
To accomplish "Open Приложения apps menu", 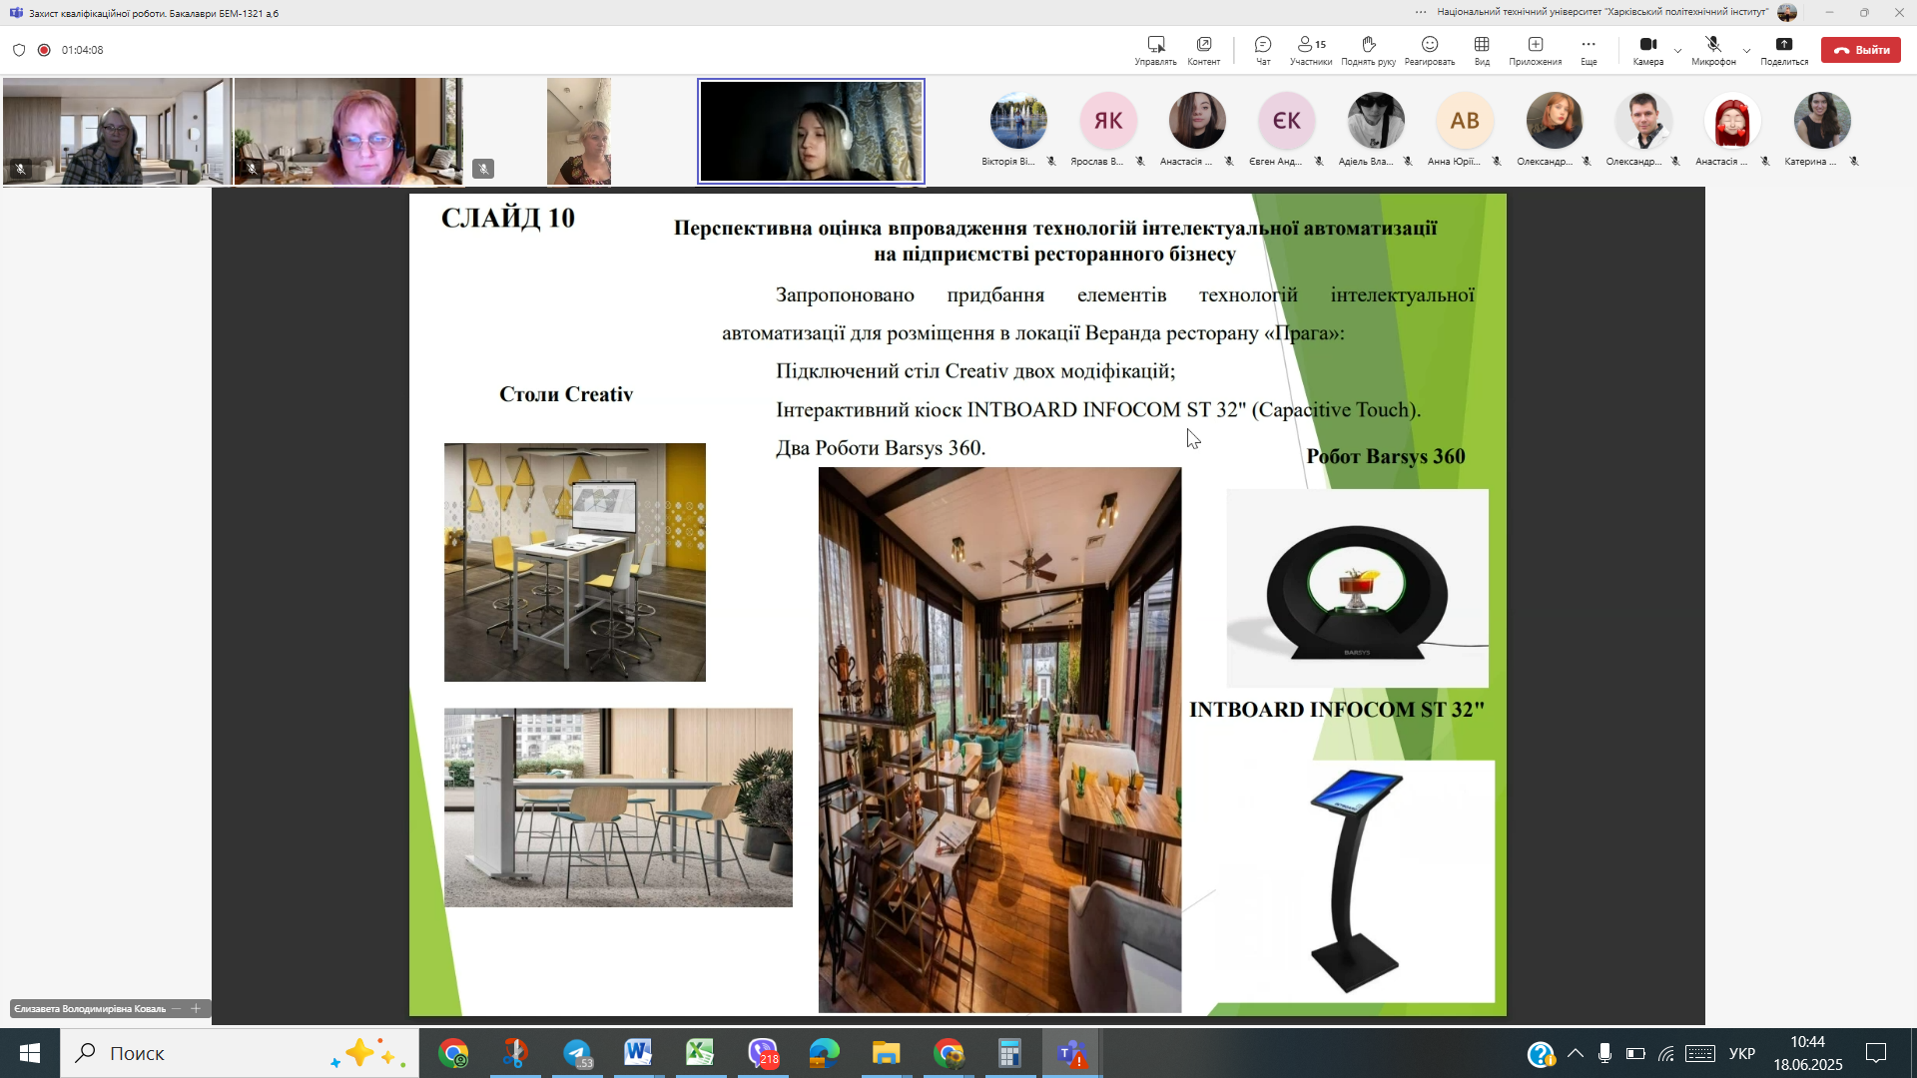I will 1535,49.
